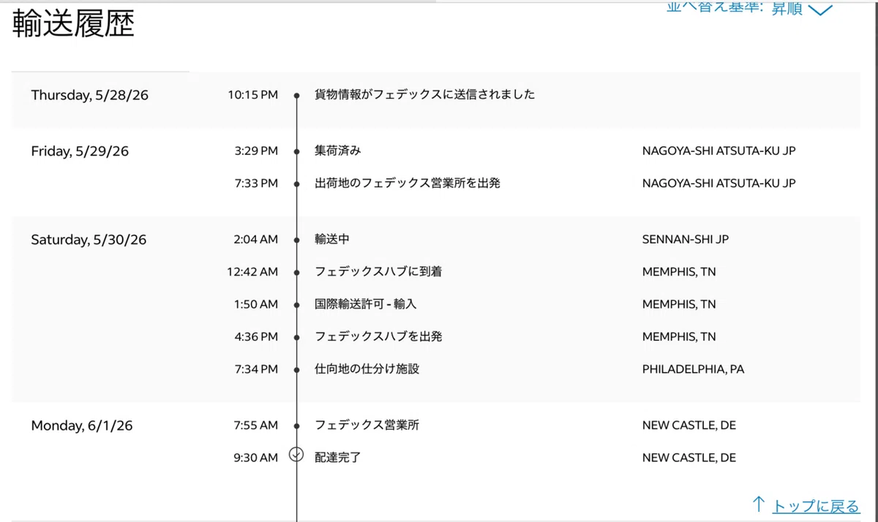Click the 7:55 AM フェデックス営業所 dot
Viewport: 878px width, 522px height.
pos(296,425)
